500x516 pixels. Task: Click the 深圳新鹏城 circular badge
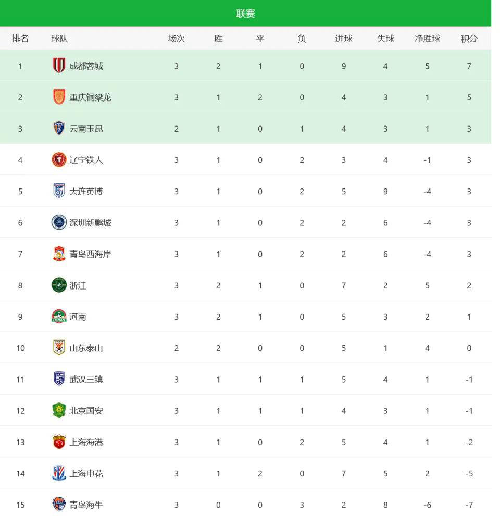point(59,222)
